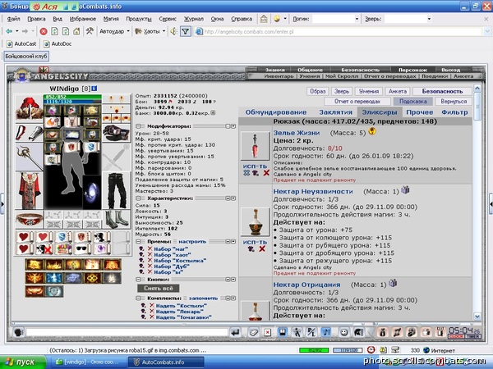
Task: Click the Отчет о переводах button
Action: pyautogui.click(x=357, y=102)
